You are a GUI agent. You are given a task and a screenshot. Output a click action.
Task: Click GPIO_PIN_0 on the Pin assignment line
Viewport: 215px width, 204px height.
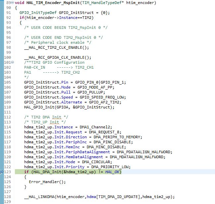pyautogui.click(x=87, y=82)
